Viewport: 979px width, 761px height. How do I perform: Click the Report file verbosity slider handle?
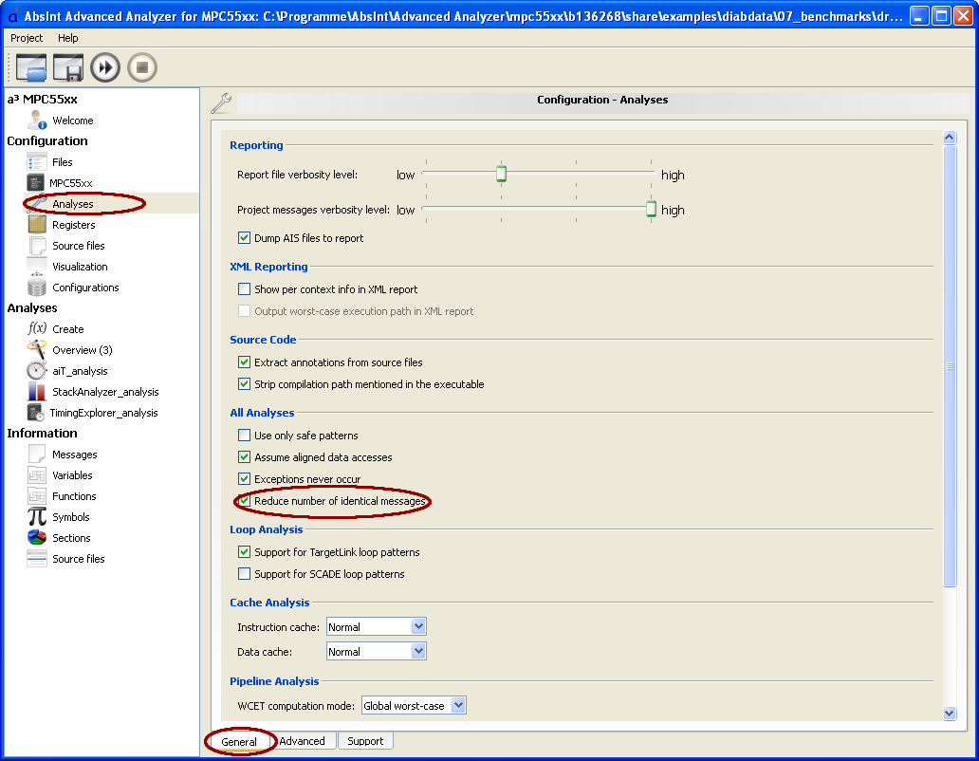pyautogui.click(x=501, y=173)
